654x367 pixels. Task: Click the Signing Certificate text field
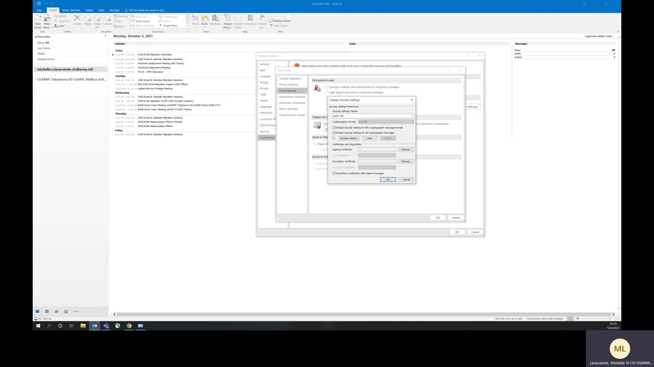pos(377,150)
